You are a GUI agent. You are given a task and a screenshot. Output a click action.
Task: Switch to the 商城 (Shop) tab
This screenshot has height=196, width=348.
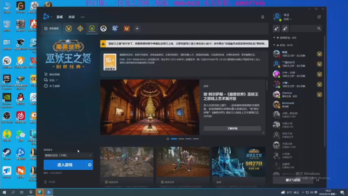click(71, 17)
